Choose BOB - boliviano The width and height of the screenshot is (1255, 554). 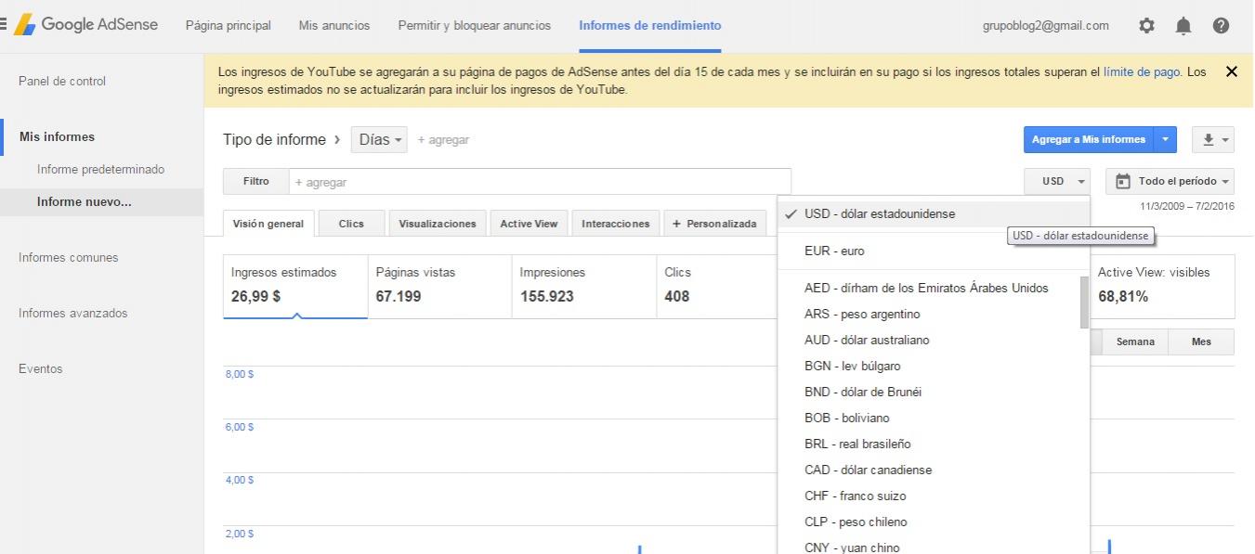(929, 418)
